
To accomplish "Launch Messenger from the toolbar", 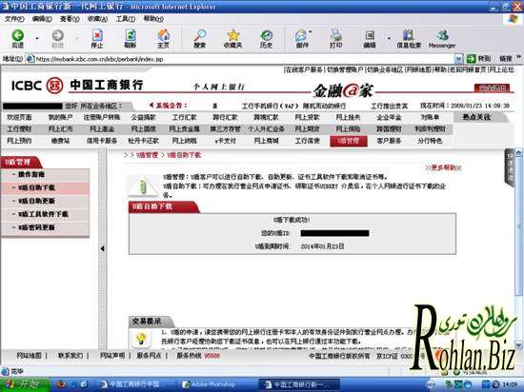I will pyautogui.click(x=442, y=35).
